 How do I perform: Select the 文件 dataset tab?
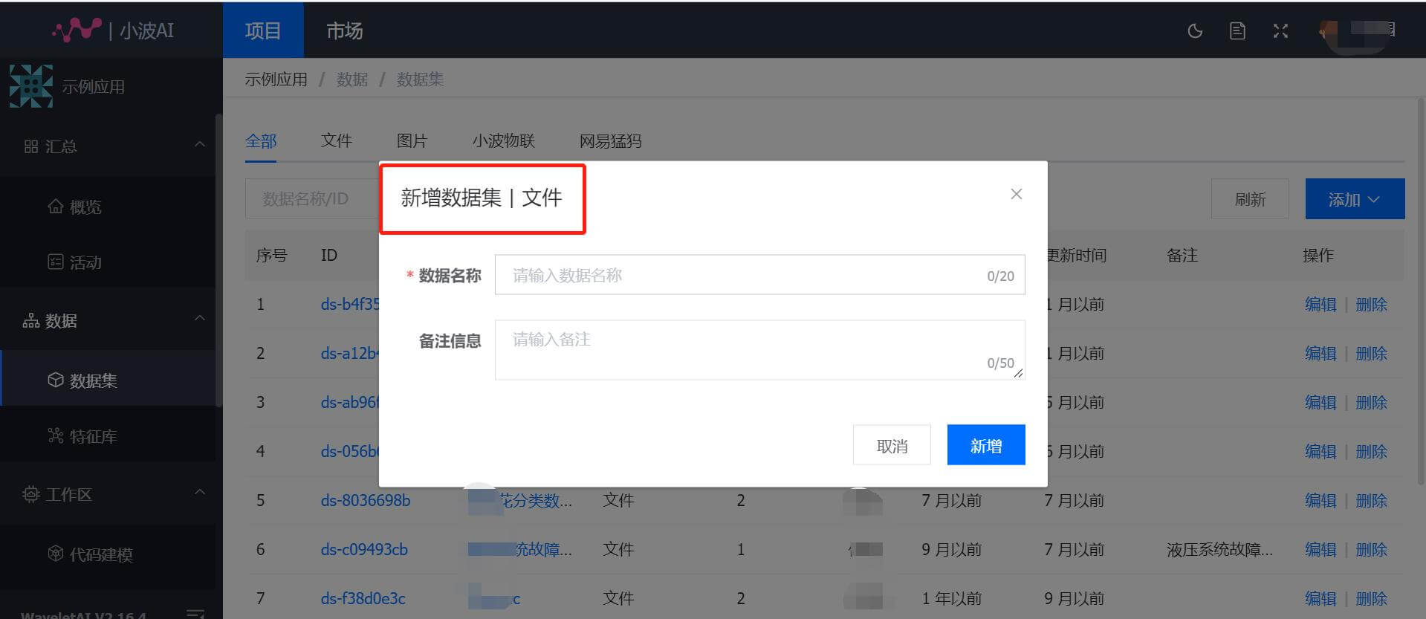click(x=337, y=140)
